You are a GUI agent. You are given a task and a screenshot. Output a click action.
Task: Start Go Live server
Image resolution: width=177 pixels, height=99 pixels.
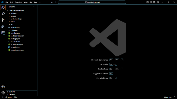(168, 97)
